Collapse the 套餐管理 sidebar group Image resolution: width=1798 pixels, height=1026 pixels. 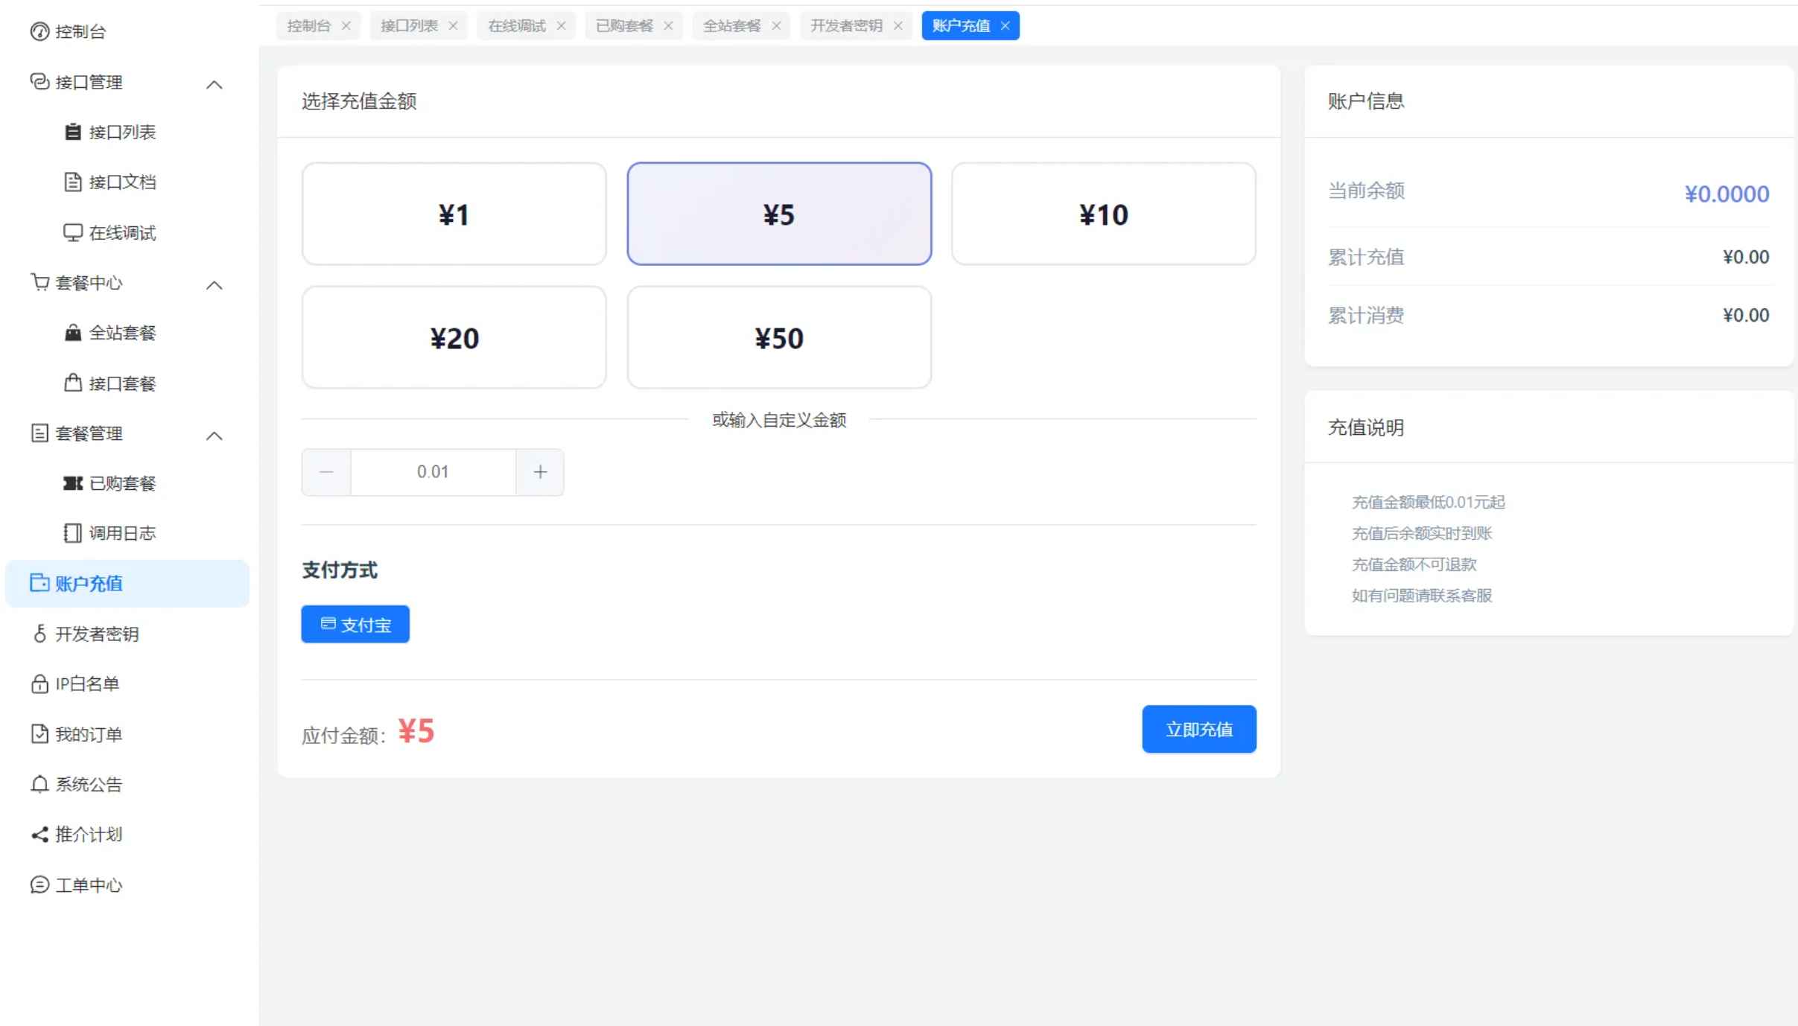click(214, 436)
